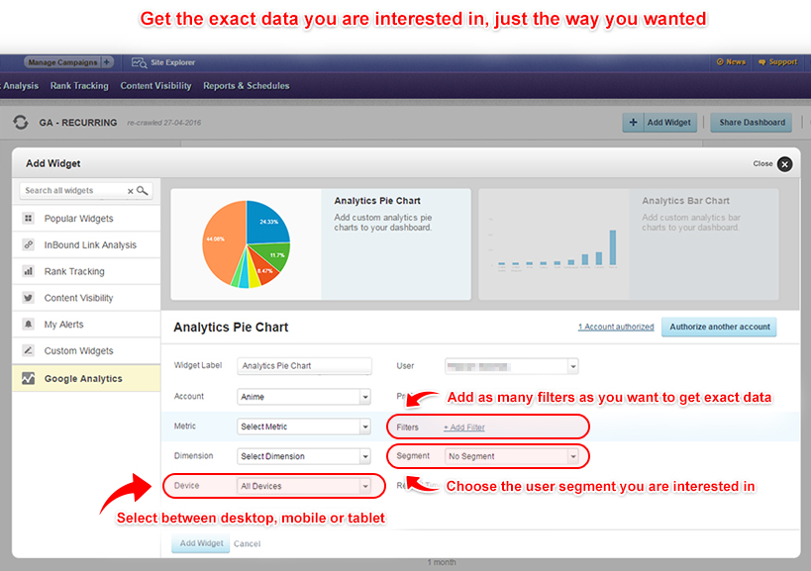This screenshot has width=811, height=571.
Task: Click the My Alerts bell icon
Action: coord(29,324)
